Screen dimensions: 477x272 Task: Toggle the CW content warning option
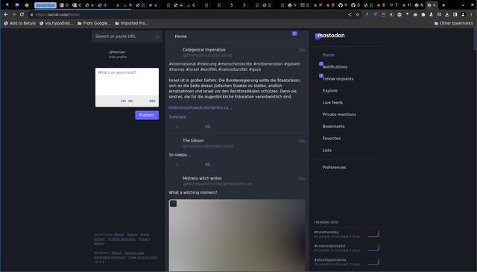click(x=123, y=101)
